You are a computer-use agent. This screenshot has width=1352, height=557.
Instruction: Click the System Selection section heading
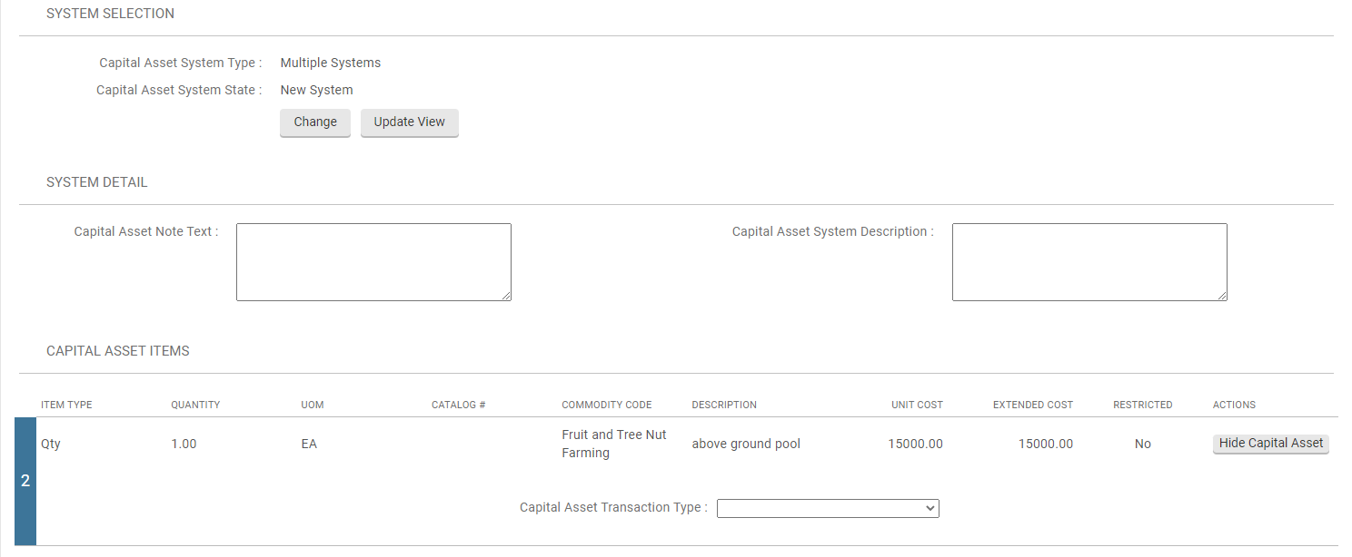pos(110,14)
